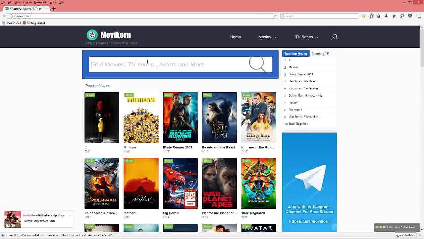Open Blade Runner 2049 poster
The image size is (424, 239).
pyautogui.click(x=180, y=118)
